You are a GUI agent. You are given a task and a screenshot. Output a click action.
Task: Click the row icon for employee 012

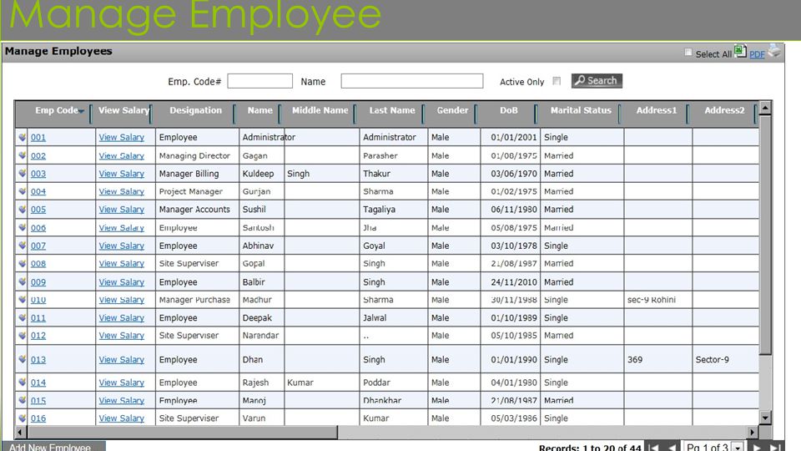pos(22,336)
